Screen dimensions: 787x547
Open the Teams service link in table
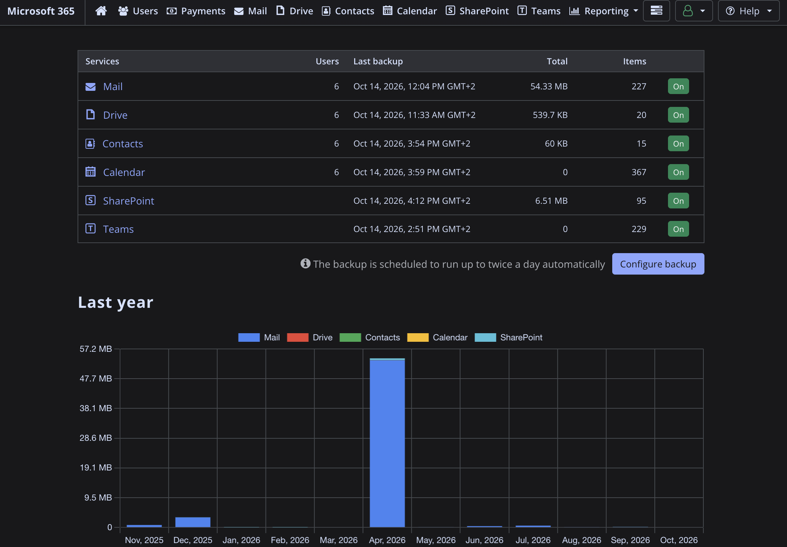118,229
